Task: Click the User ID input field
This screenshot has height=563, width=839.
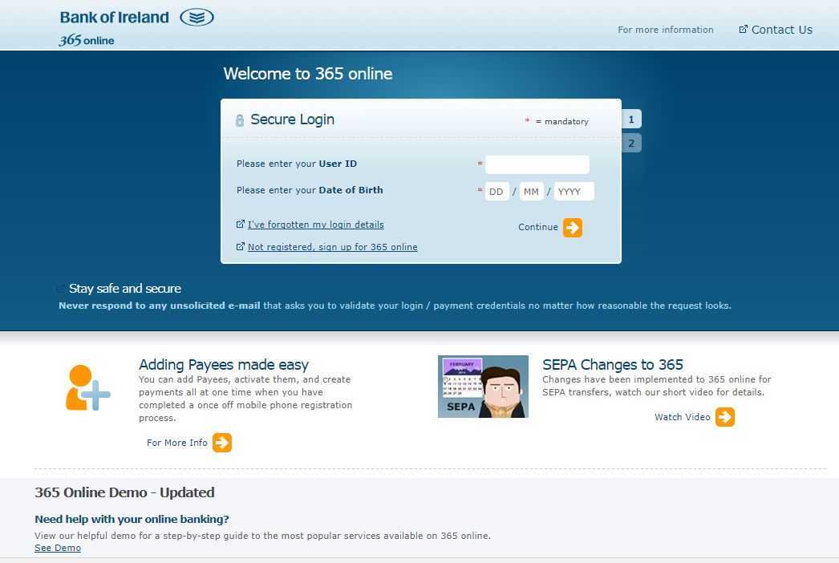Action: [x=537, y=164]
